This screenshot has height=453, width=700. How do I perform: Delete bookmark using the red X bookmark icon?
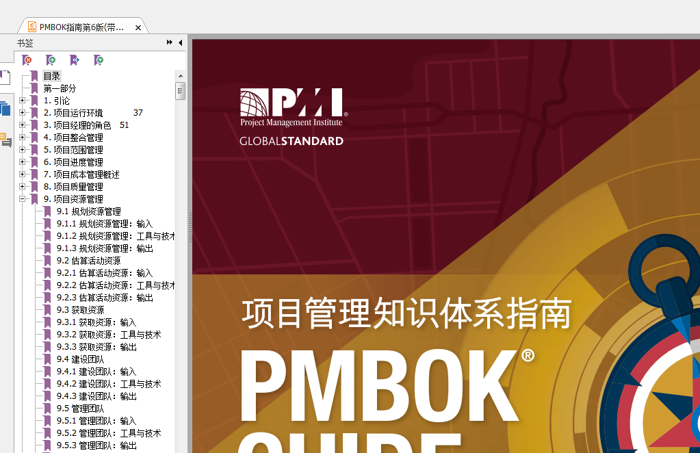click(27, 60)
